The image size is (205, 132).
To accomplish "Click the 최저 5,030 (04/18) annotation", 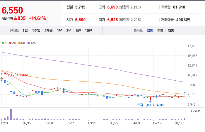I will [150, 105].
